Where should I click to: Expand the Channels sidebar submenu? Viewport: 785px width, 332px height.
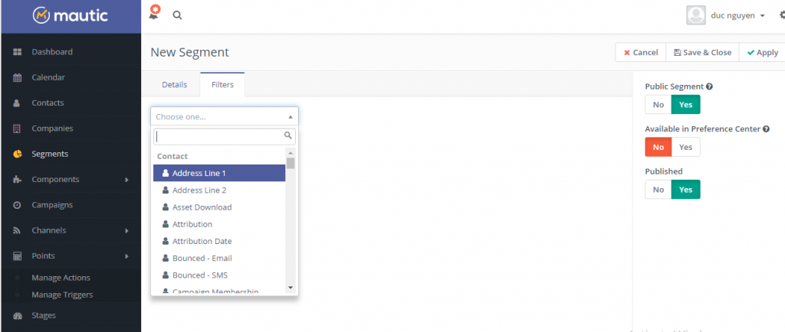tap(126, 230)
